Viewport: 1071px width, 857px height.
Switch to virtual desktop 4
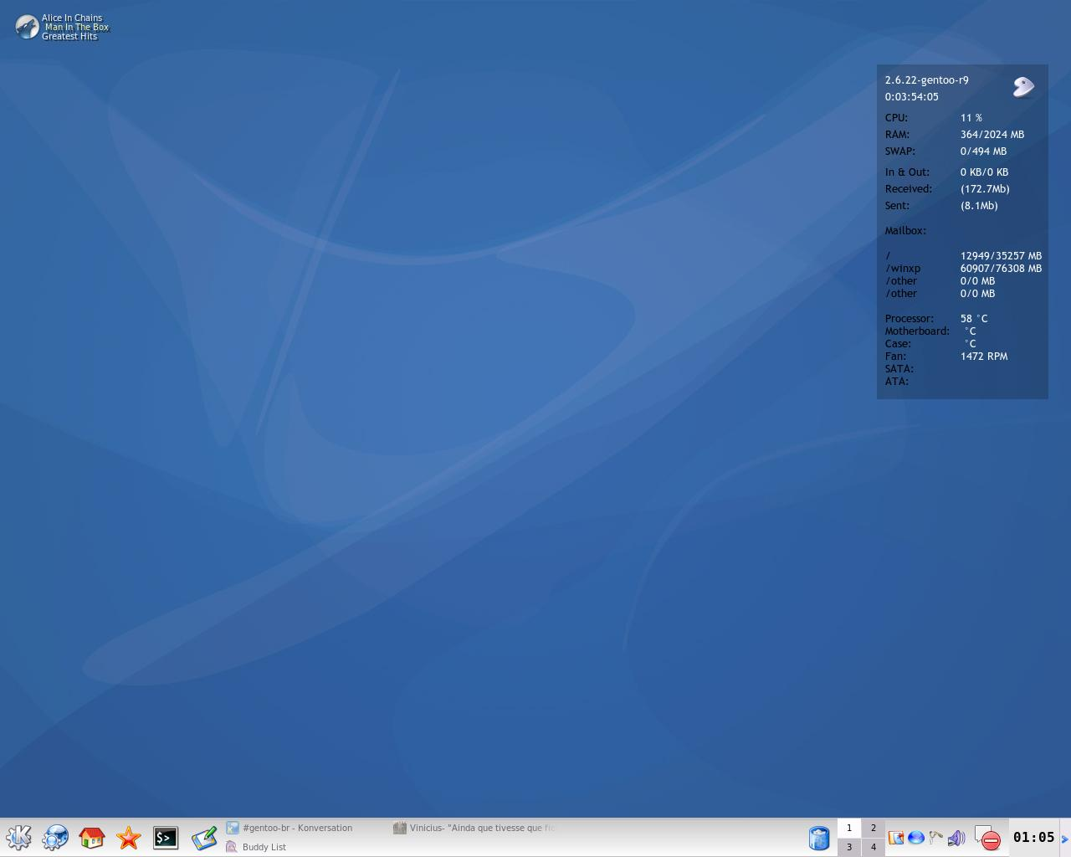point(873,847)
